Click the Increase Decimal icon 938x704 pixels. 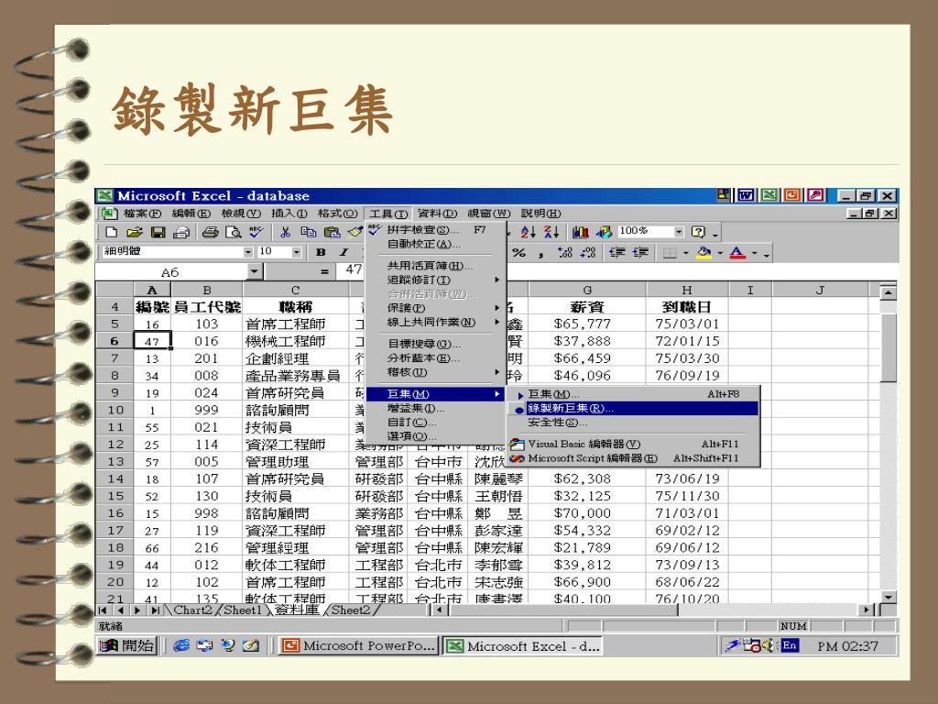(564, 253)
